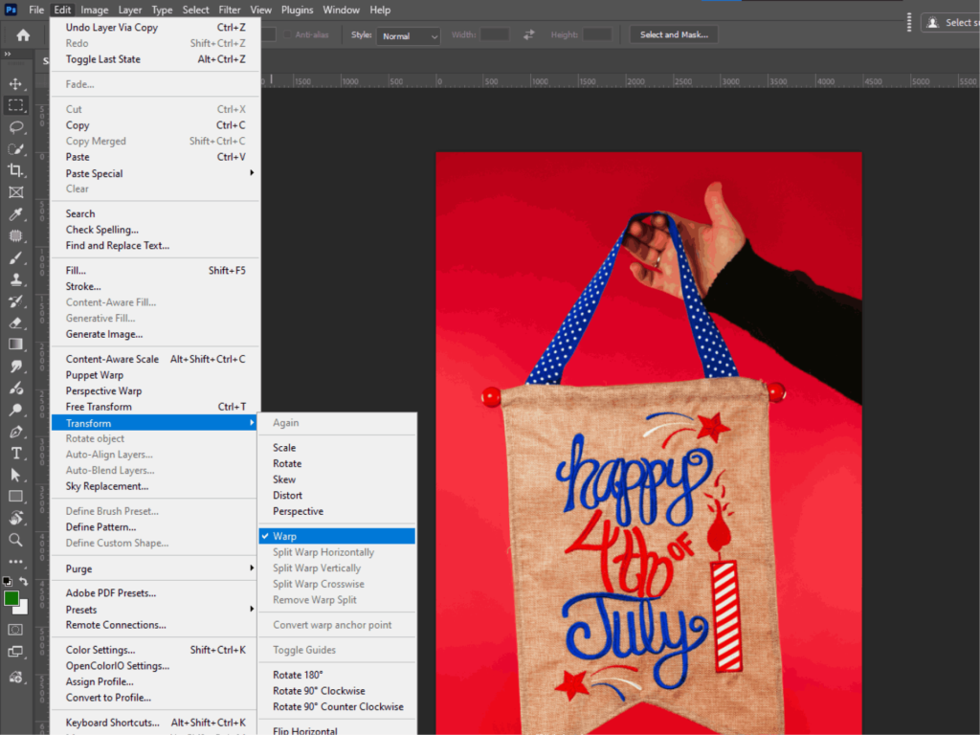Screen dimensions: 980x735
Task: Open the Style dropdown set to Normal
Action: tap(409, 36)
